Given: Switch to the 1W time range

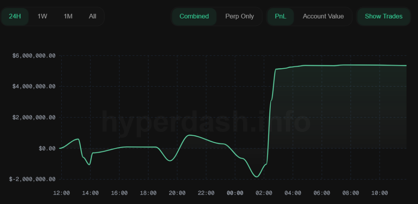Looking at the screenshot, I should [42, 16].
